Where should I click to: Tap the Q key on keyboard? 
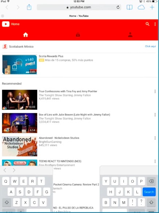point(6,181)
